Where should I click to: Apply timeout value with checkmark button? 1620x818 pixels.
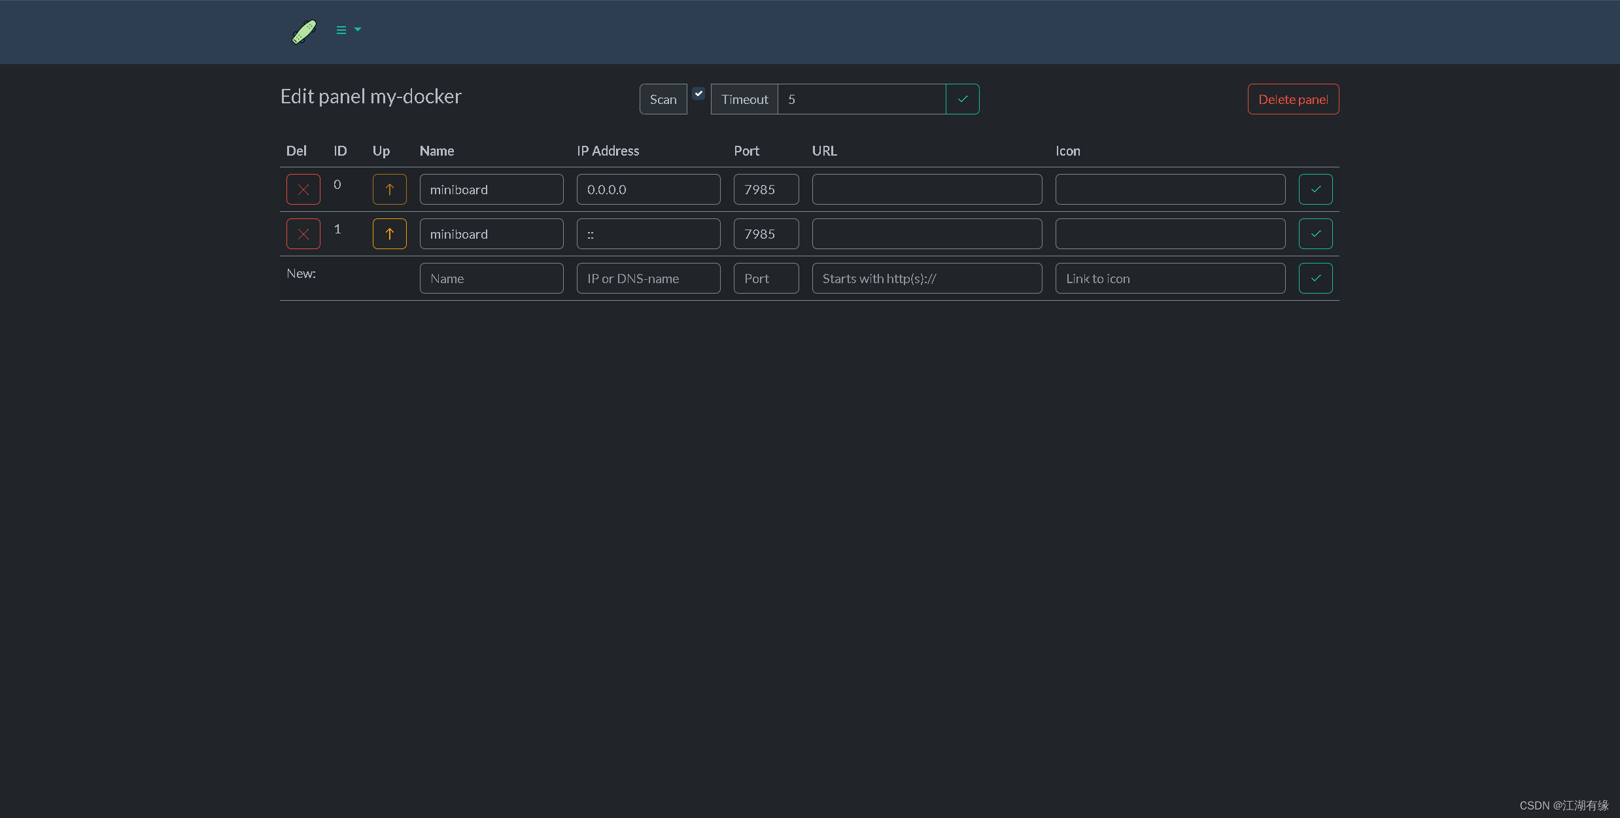point(962,99)
